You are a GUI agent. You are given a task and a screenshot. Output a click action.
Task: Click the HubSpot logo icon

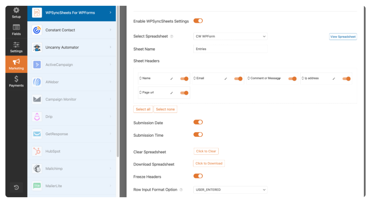[x=37, y=151]
